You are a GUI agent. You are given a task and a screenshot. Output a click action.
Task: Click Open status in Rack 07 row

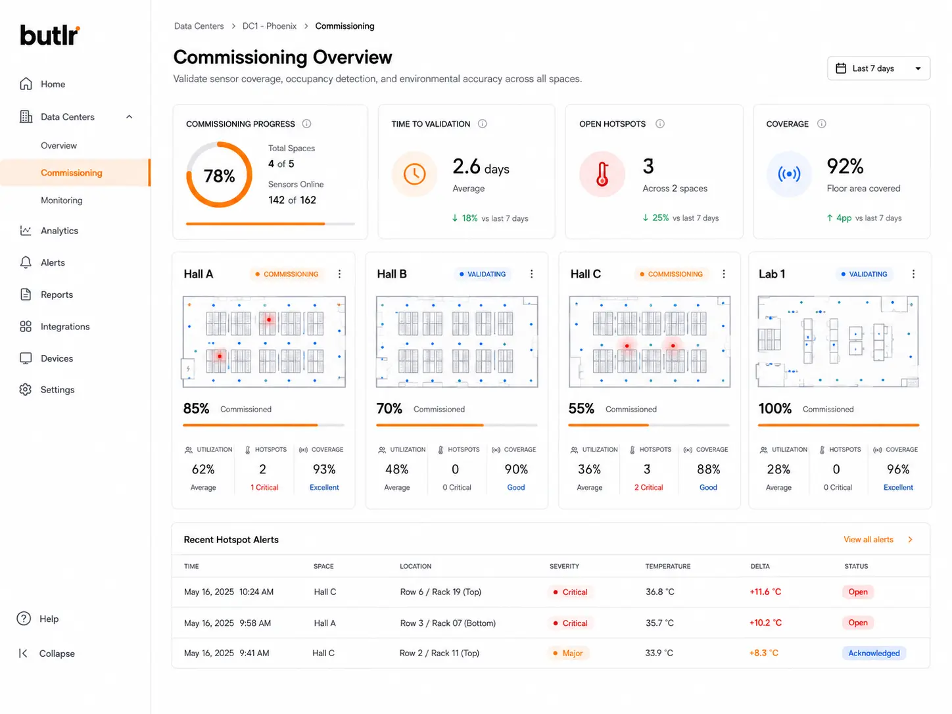click(x=858, y=623)
